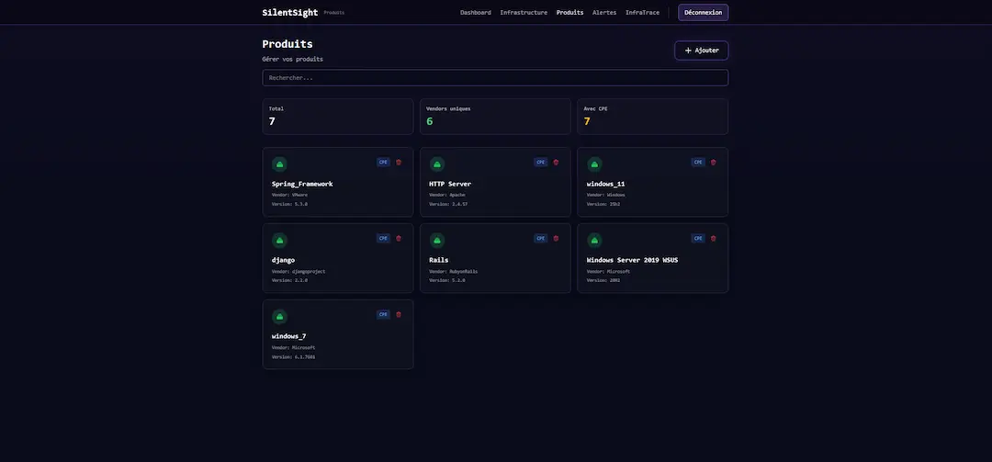992x462 pixels.
Task: Click the CPE badge on Spring_Framework card
Action: (383, 162)
